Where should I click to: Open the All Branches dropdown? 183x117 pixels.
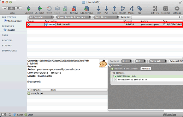point(41,17)
